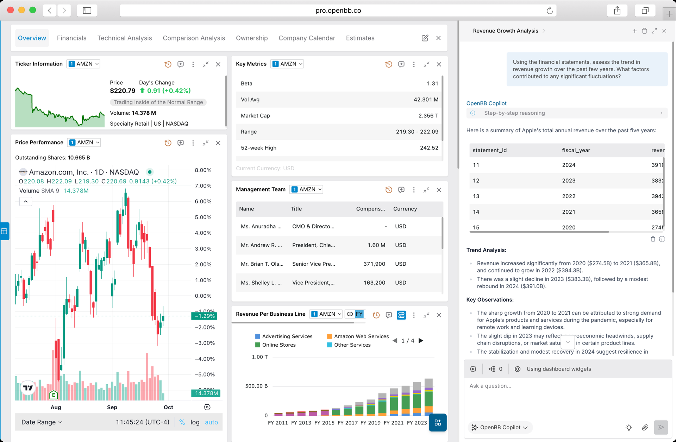Open the left sidebar panel handle
Viewport: 676px width, 442px height.
pos(5,231)
